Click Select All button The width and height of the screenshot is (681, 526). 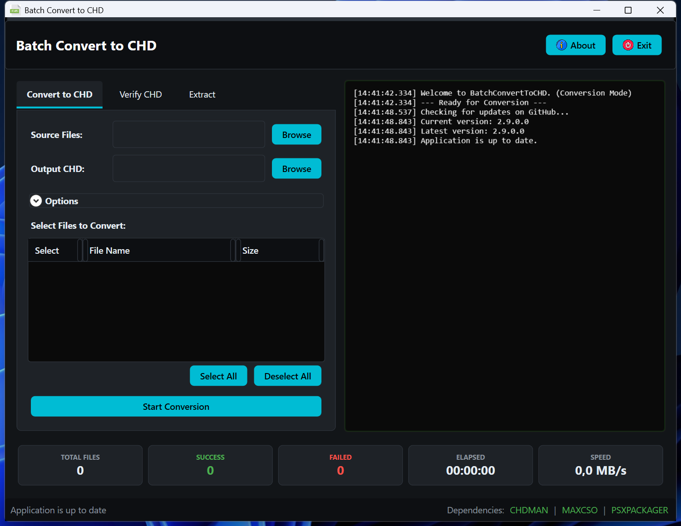tap(218, 376)
